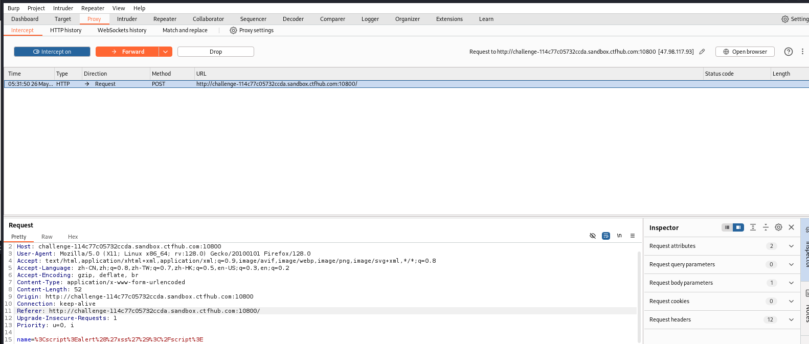Screen dimensions: 809x344
Task: Switch to the HTTP history sub-tab
Action: coord(65,30)
